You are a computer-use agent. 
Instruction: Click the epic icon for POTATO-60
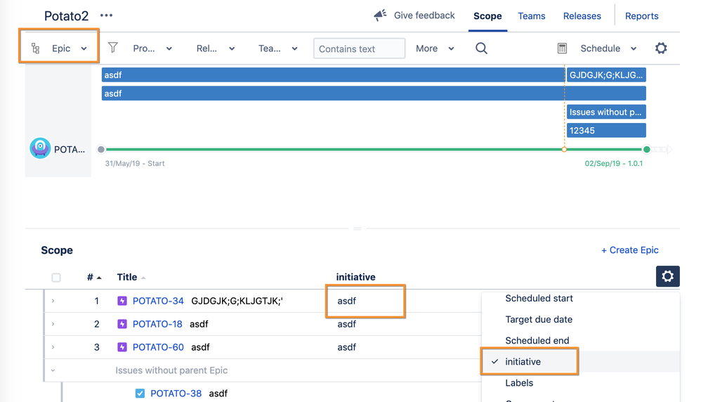[122, 347]
